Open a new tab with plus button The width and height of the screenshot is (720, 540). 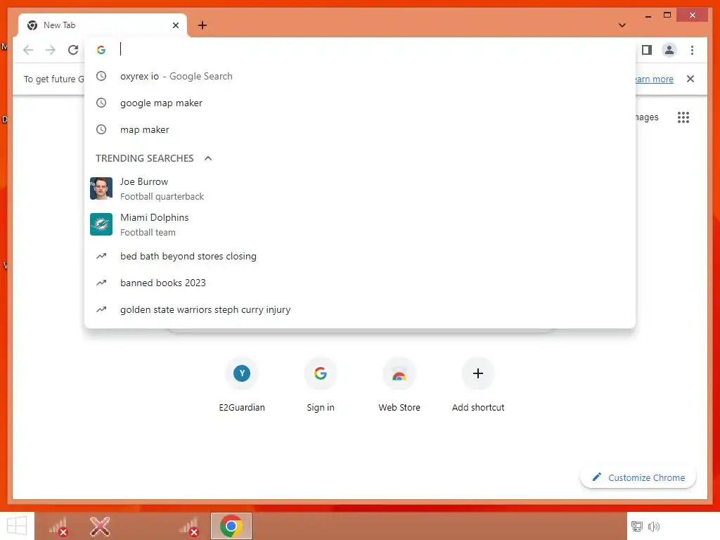[202, 25]
